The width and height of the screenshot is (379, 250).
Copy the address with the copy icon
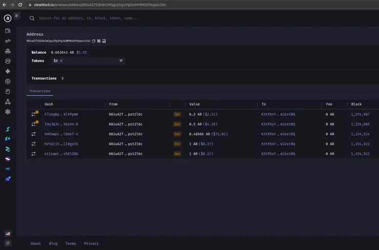[x=94, y=41]
